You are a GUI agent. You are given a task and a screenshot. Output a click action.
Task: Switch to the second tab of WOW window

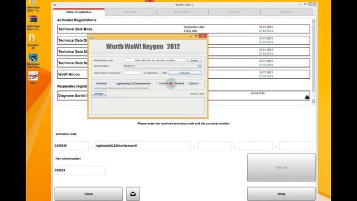(x=131, y=12)
